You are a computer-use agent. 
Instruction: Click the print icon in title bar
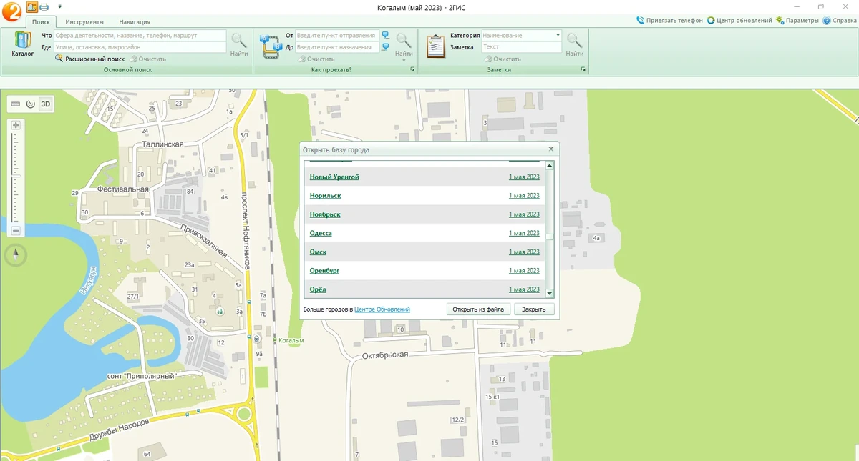[44, 7]
